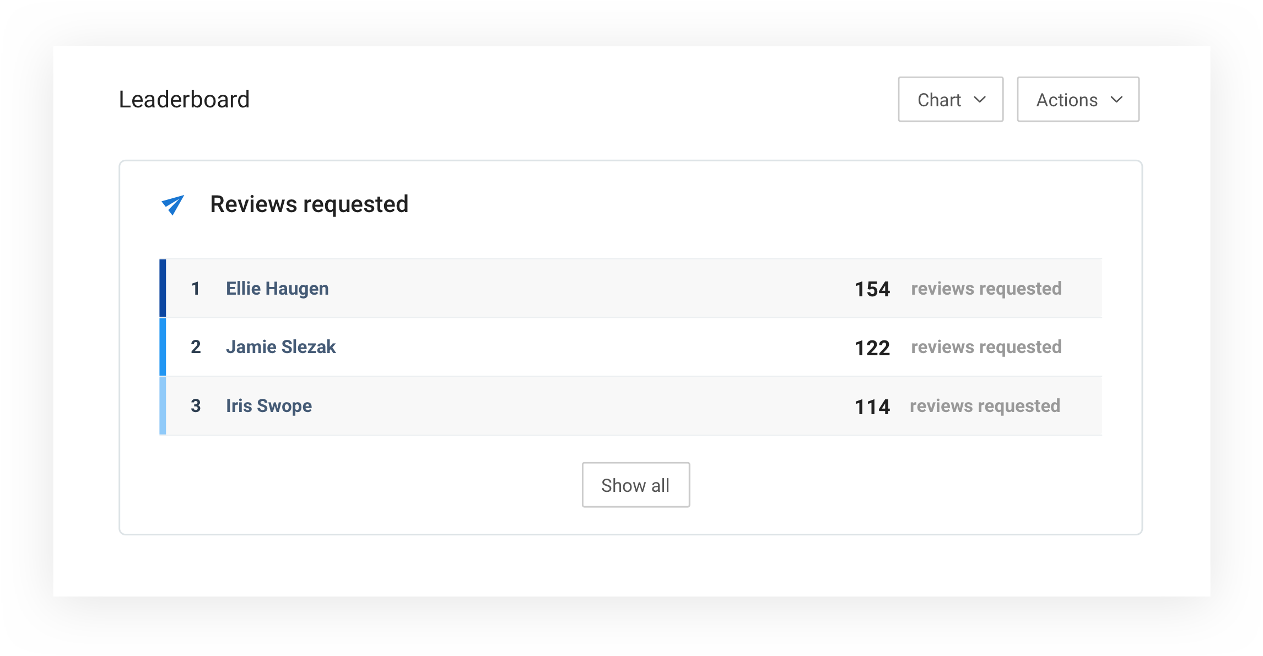Viewport: 1263px width, 656px height.
Task: Click the Leaderboard page title
Action: (184, 100)
